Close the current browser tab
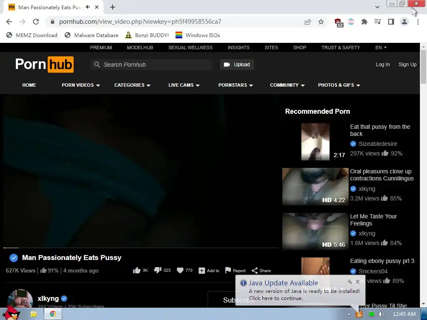Image resolution: width=427 pixels, height=320 pixels. [x=97, y=7]
